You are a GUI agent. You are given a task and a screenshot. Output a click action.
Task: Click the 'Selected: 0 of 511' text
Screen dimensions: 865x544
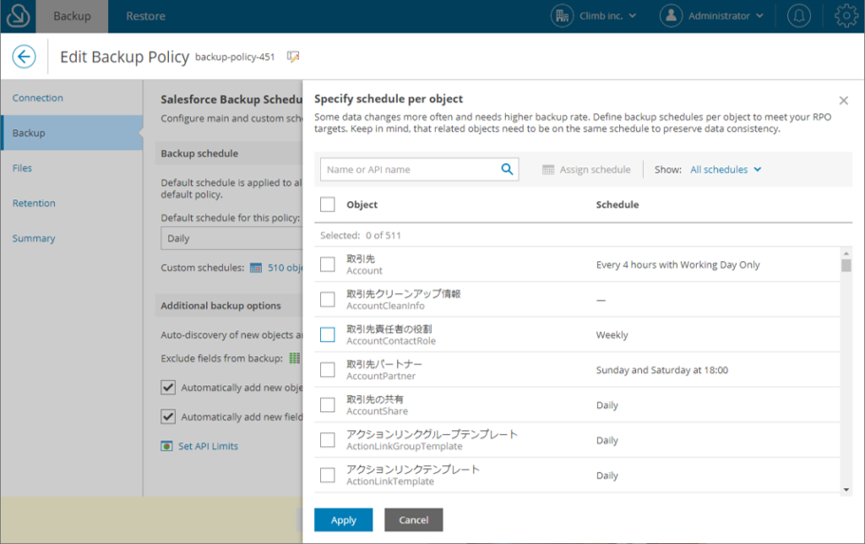(360, 235)
